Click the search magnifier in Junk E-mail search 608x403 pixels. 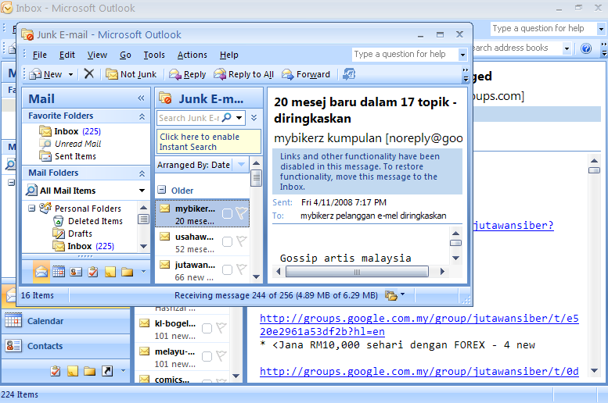(x=227, y=117)
